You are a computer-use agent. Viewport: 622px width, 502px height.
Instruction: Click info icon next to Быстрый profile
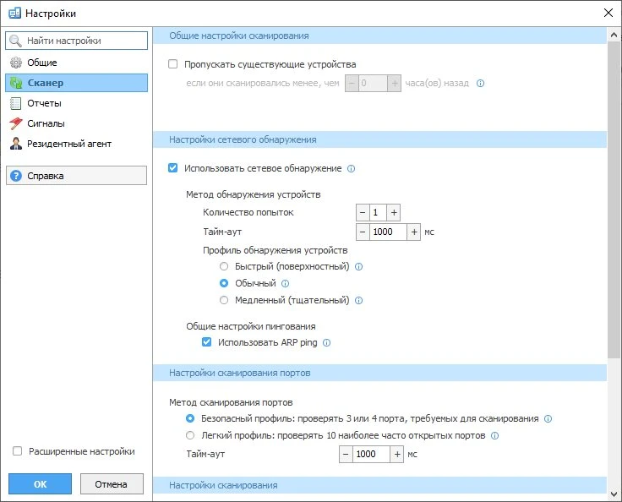[358, 267]
